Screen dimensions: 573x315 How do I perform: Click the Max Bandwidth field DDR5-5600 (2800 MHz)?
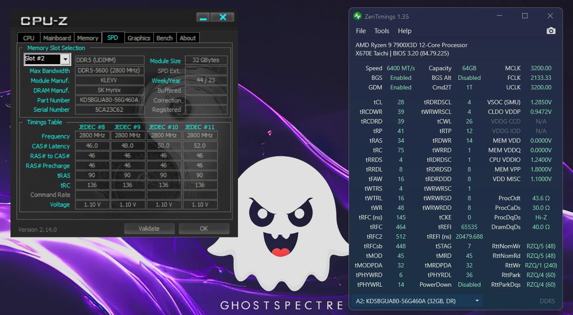click(x=109, y=70)
